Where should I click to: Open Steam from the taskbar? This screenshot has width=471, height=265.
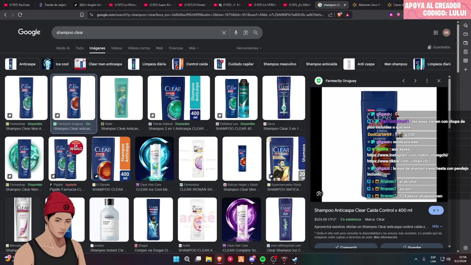coord(295,259)
